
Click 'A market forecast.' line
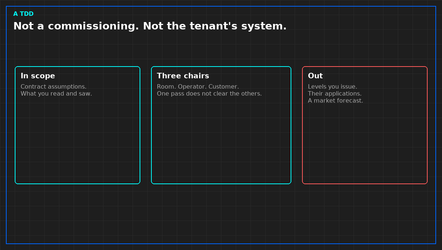coord(336,101)
